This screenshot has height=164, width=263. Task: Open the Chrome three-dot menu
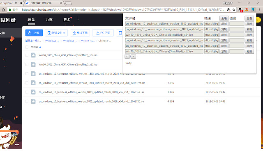pyautogui.click(x=259, y=10)
